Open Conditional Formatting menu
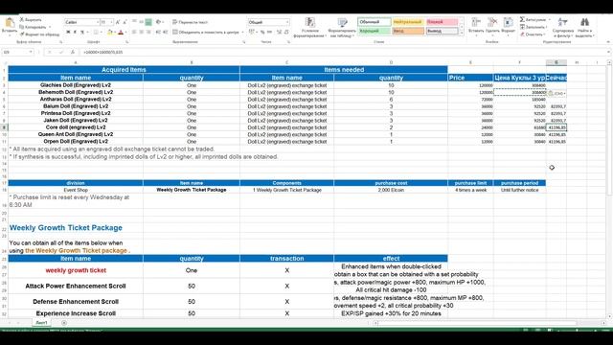 [x=310, y=28]
